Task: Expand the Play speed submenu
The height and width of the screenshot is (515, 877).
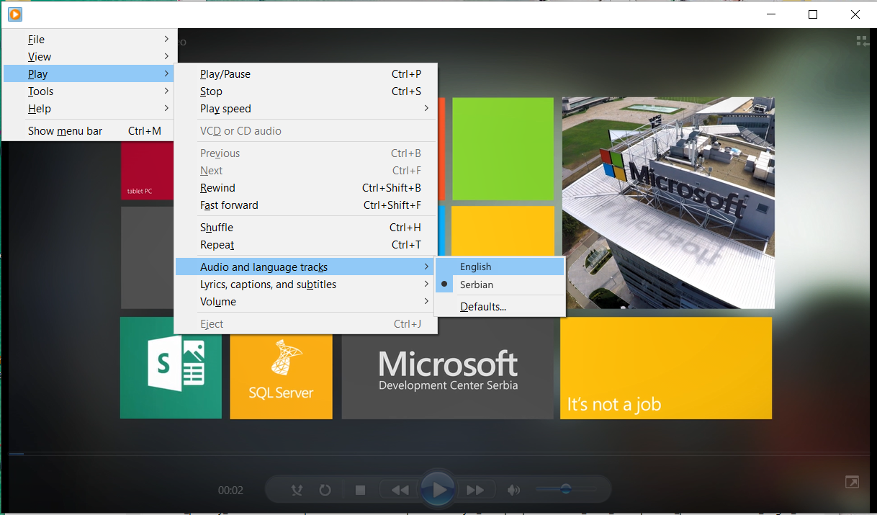Action: point(306,109)
